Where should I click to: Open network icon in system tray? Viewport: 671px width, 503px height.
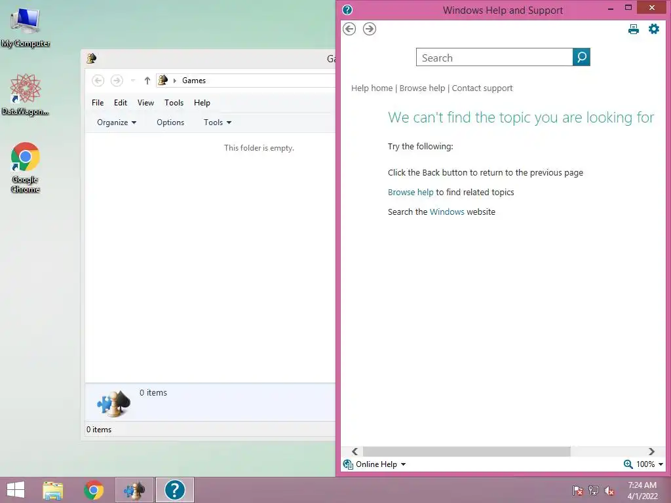tap(594, 491)
